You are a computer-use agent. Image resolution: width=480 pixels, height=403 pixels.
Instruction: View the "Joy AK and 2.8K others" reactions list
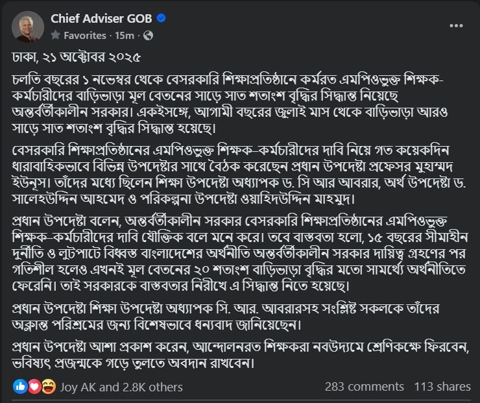tap(121, 387)
